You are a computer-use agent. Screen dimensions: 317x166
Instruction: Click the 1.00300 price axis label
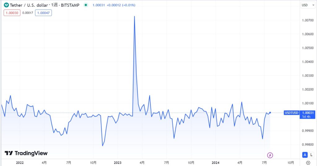tap(308, 76)
